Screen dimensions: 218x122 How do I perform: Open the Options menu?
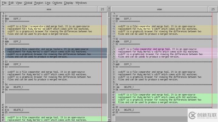57,3
